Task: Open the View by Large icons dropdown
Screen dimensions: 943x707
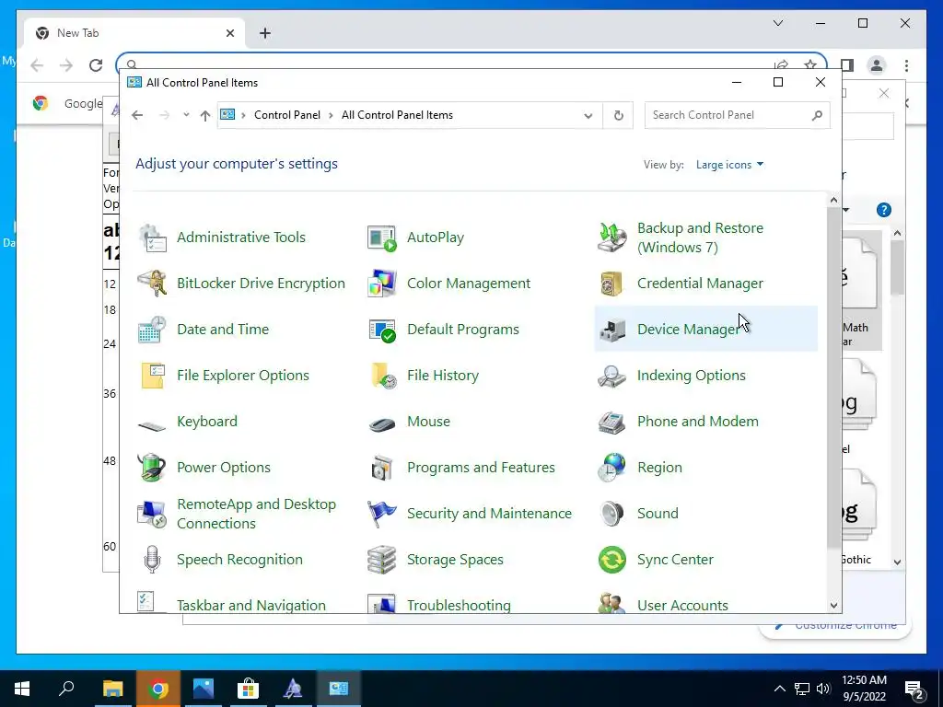Action: pyautogui.click(x=729, y=165)
